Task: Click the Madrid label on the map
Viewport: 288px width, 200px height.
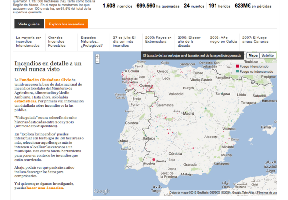Action: (x=189, y=114)
